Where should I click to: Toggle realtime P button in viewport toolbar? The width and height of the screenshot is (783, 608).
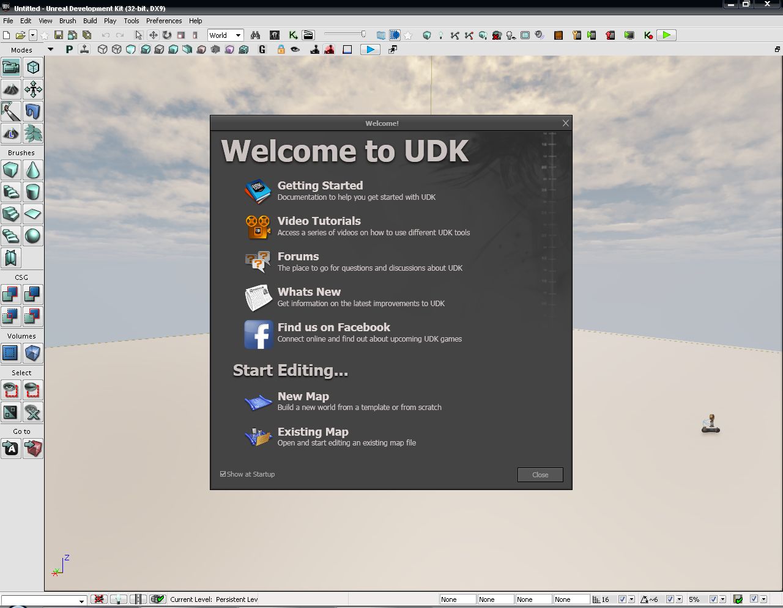[x=69, y=49]
